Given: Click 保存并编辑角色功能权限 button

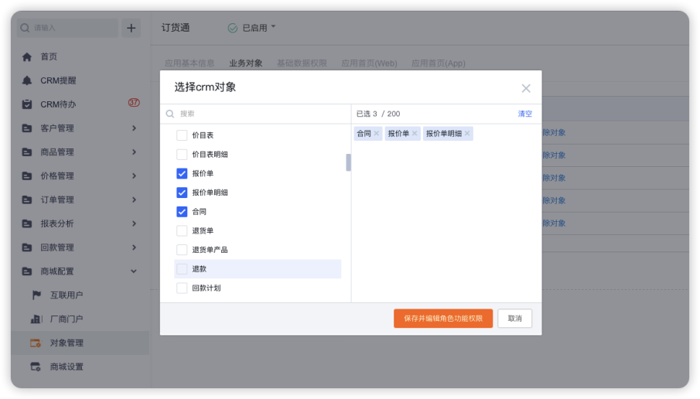Looking at the screenshot, I should [443, 319].
